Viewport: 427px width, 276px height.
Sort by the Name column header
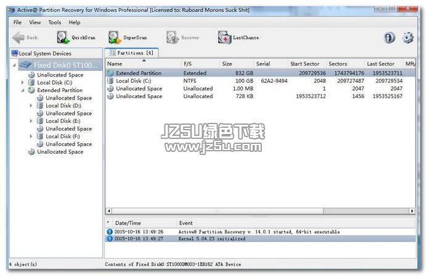144,64
